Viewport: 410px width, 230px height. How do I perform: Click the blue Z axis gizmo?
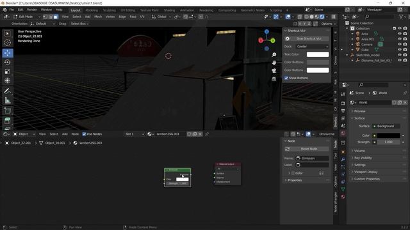coord(266,32)
